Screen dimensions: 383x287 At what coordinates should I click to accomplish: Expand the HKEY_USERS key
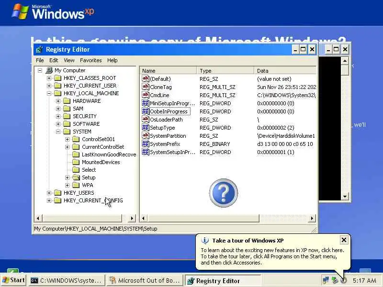pyautogui.click(x=49, y=193)
